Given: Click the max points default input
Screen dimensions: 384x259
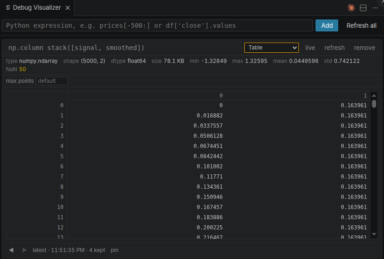Looking at the screenshot, I should click(x=52, y=81).
